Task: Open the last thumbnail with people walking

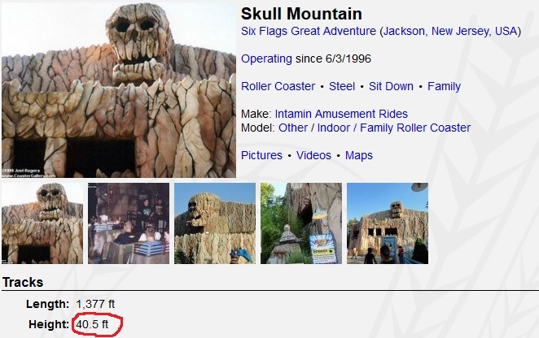Action: coord(388,223)
